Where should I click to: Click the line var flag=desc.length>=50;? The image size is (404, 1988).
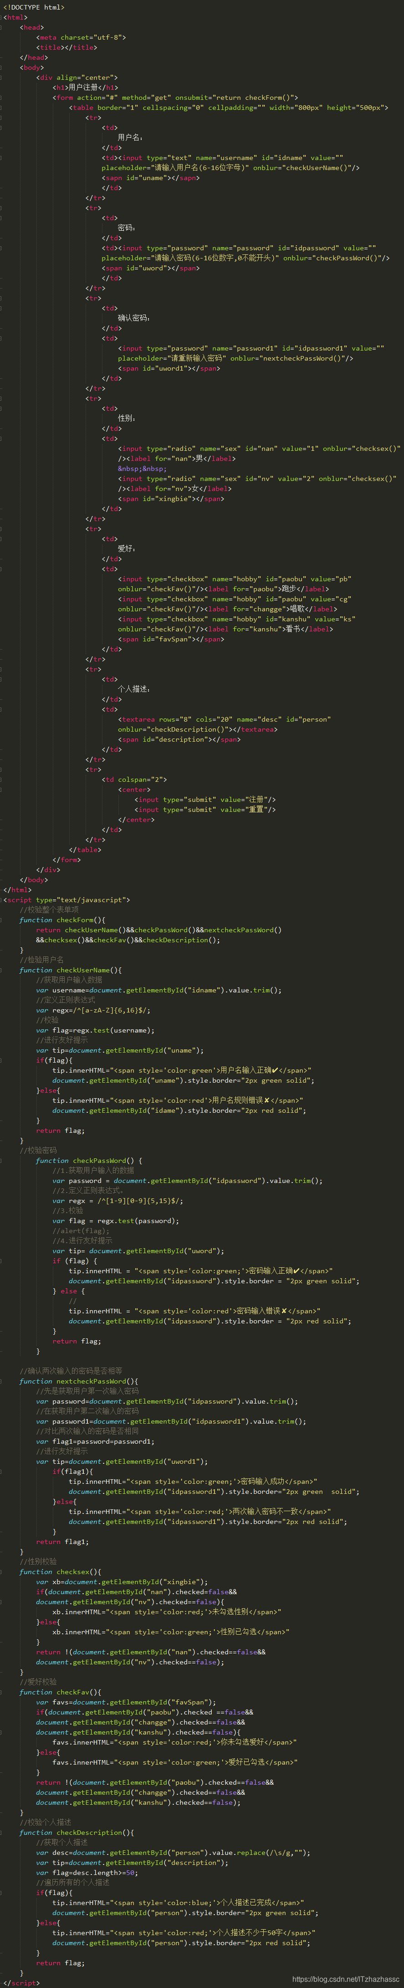(87, 1874)
